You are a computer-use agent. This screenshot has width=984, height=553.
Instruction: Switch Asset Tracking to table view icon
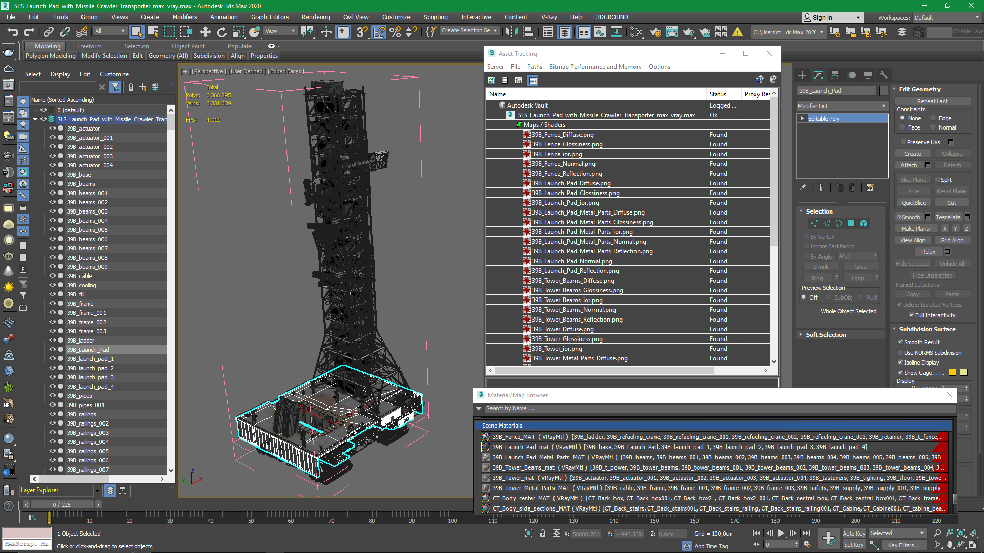(533, 80)
